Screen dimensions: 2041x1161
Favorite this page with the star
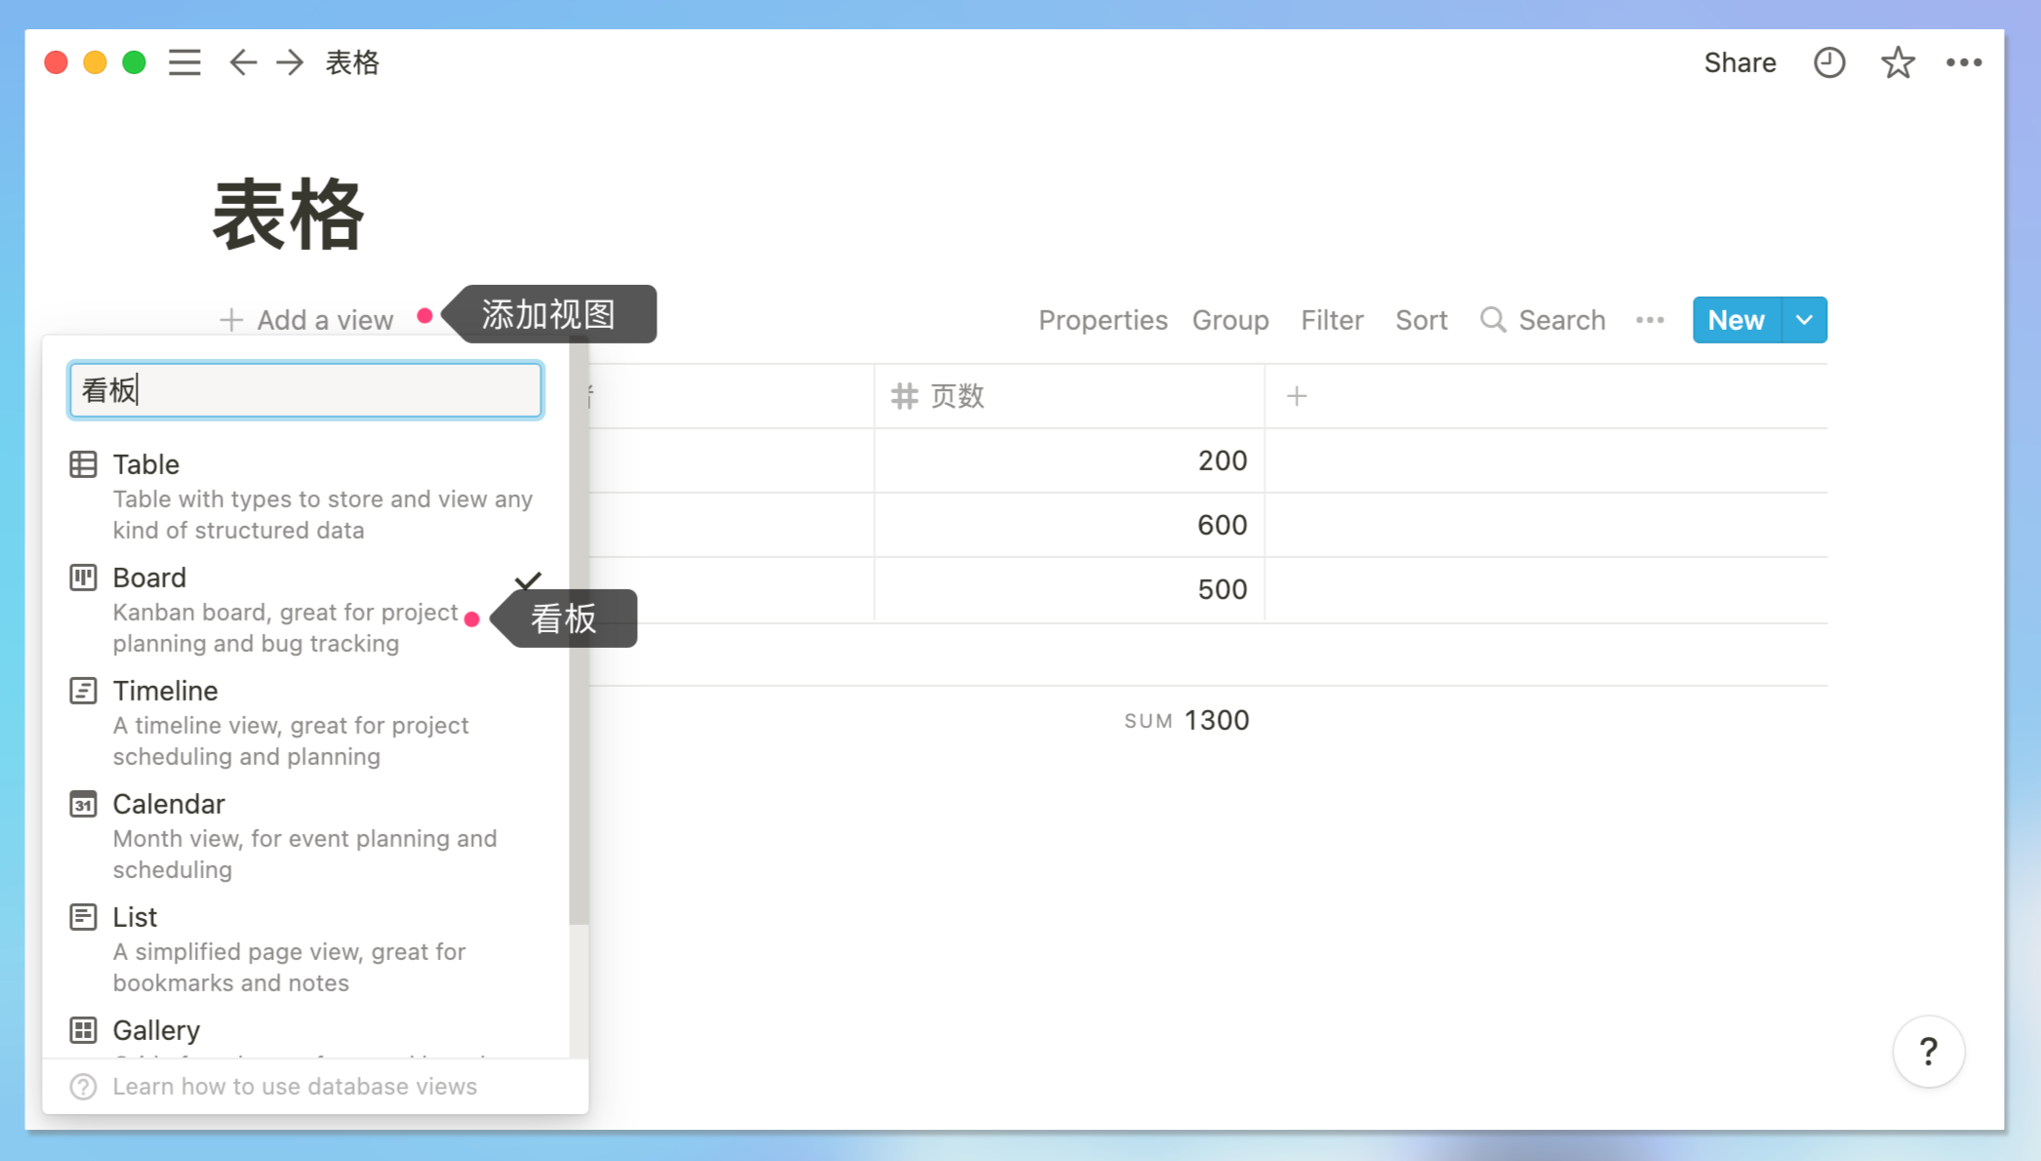[x=1898, y=62]
